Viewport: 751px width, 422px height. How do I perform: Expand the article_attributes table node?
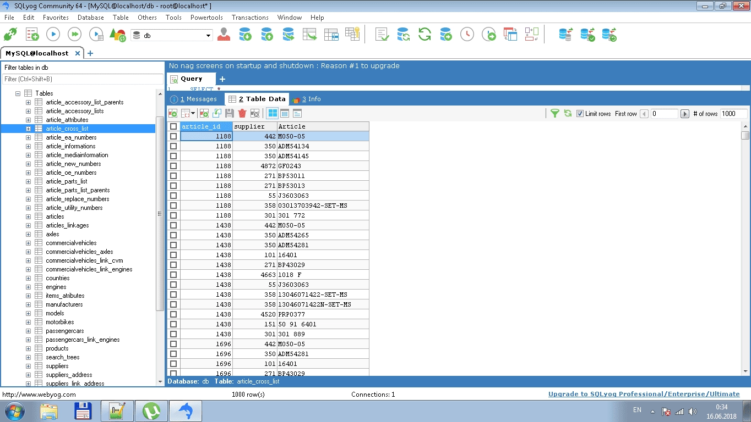coord(28,120)
